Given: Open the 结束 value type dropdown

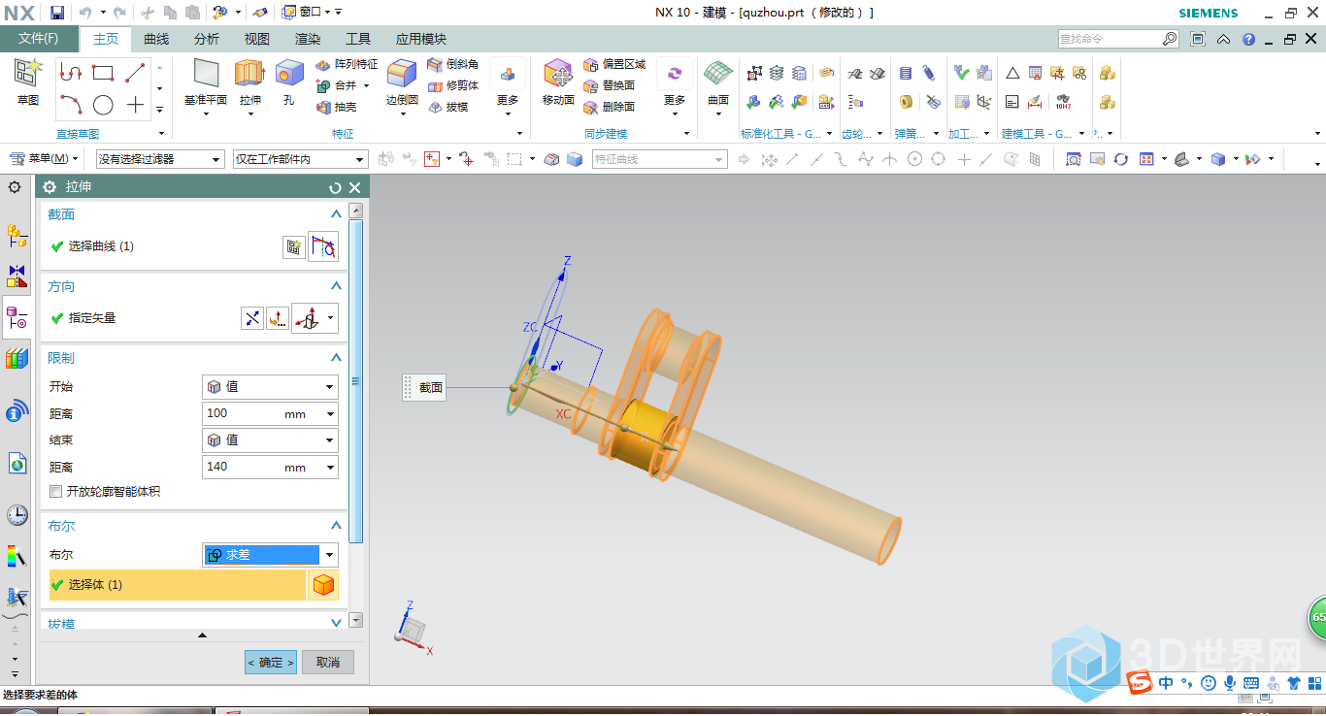Looking at the screenshot, I should (x=270, y=439).
